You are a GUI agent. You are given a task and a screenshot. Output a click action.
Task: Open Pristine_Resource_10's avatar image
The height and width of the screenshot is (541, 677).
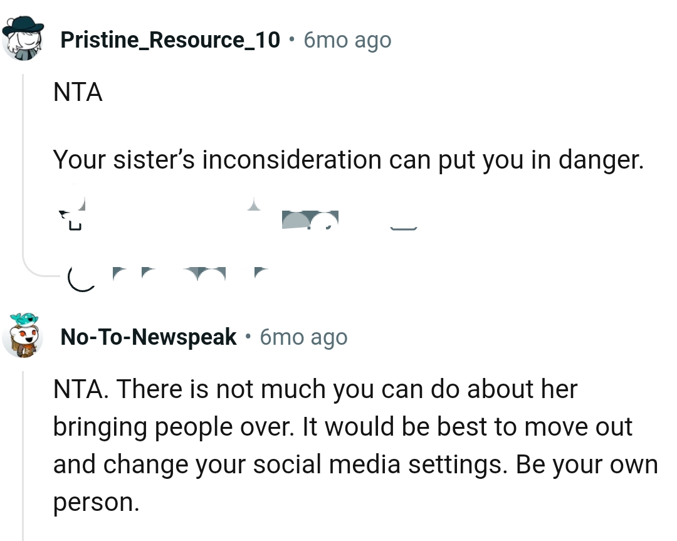pyautogui.click(x=23, y=39)
